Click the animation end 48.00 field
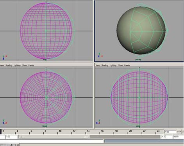The height and width of the screenshot is (146, 184). click(x=178, y=137)
